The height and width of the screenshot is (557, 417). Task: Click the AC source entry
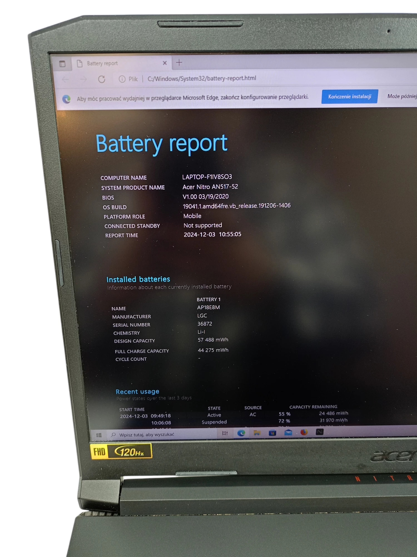(253, 414)
